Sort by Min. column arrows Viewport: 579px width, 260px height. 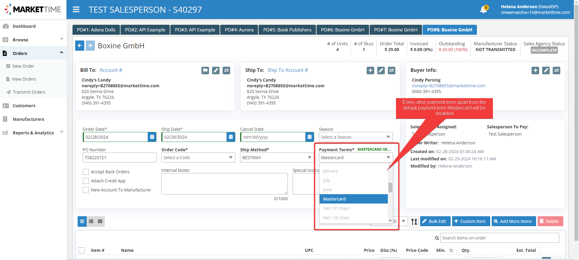[451, 250]
